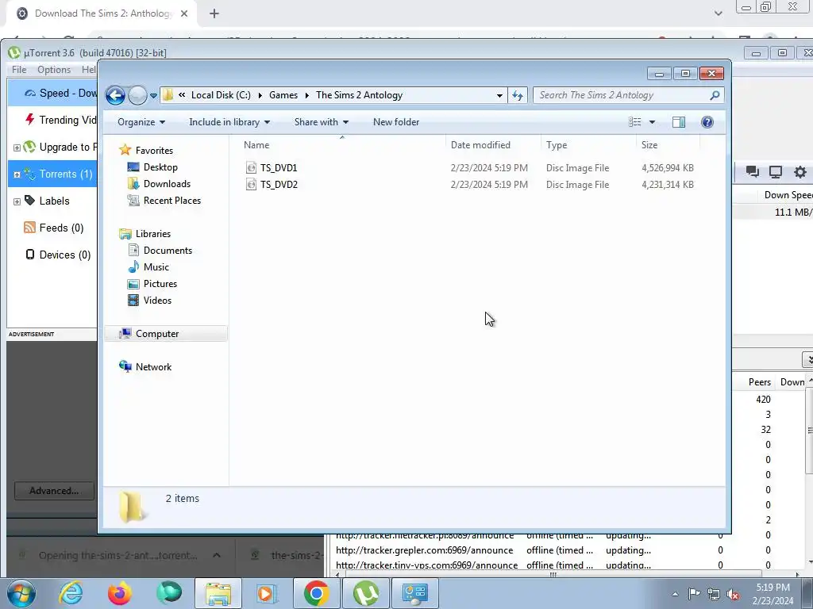Screen dimensions: 813x609
Task: Click Favorites in navigation pane
Action: [x=154, y=151]
